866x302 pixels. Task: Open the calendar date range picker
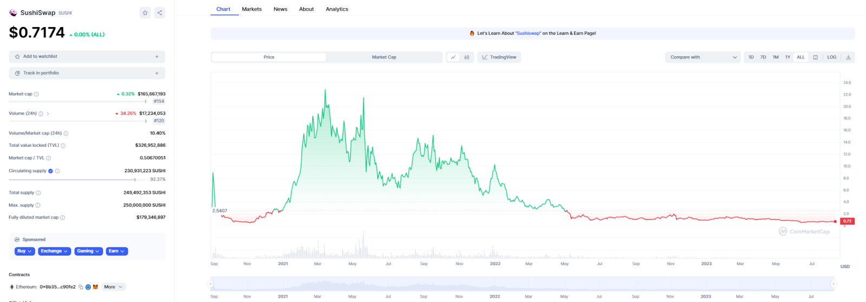pyautogui.click(x=816, y=57)
